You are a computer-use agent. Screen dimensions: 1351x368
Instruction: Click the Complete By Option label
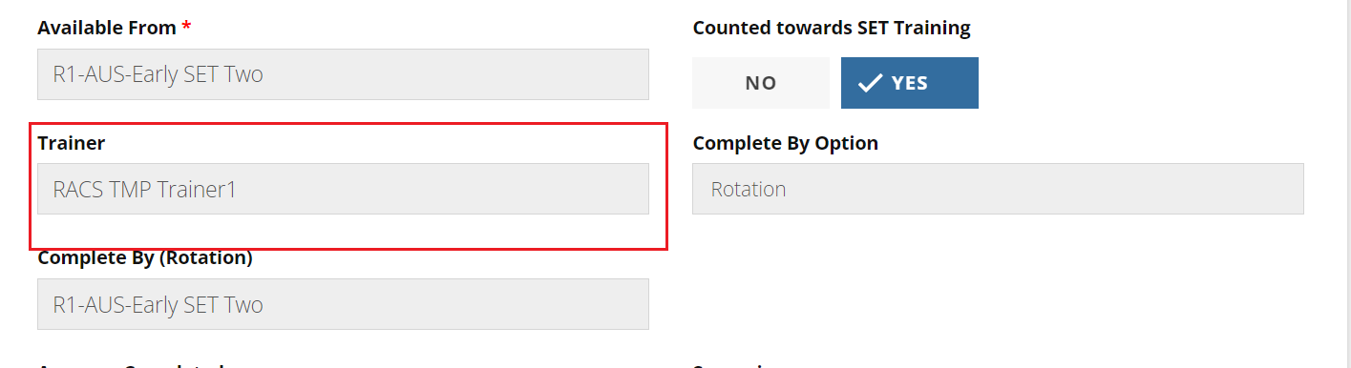click(x=786, y=143)
